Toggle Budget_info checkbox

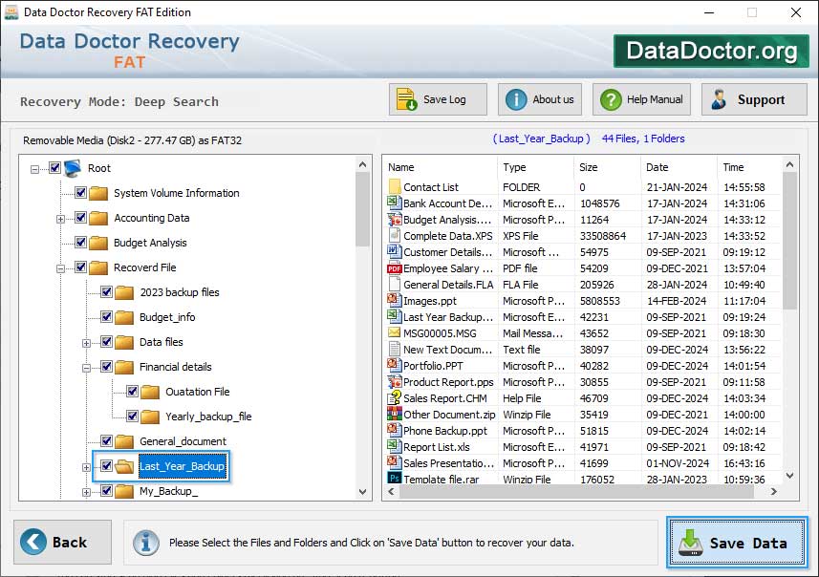[106, 317]
